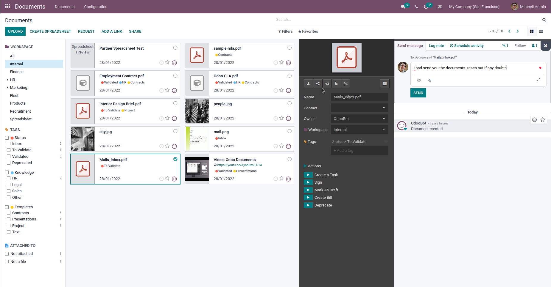Click attachments paperclip count in chatter

click(x=505, y=45)
